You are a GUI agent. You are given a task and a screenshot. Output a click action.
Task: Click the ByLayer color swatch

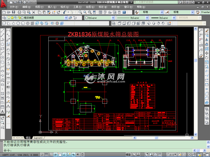click(x=86, y=18)
